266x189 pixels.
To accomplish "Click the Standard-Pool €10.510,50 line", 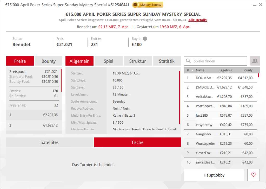I will pos(34,77).
